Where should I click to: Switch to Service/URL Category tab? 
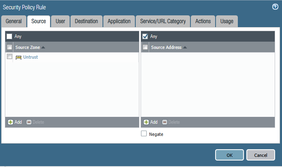tap(163, 21)
